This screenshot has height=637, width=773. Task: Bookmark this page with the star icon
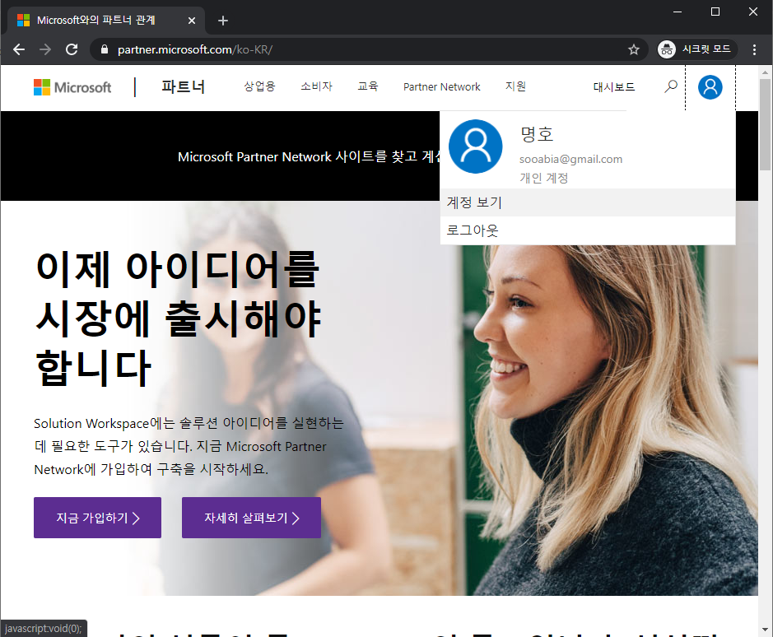pyautogui.click(x=634, y=49)
